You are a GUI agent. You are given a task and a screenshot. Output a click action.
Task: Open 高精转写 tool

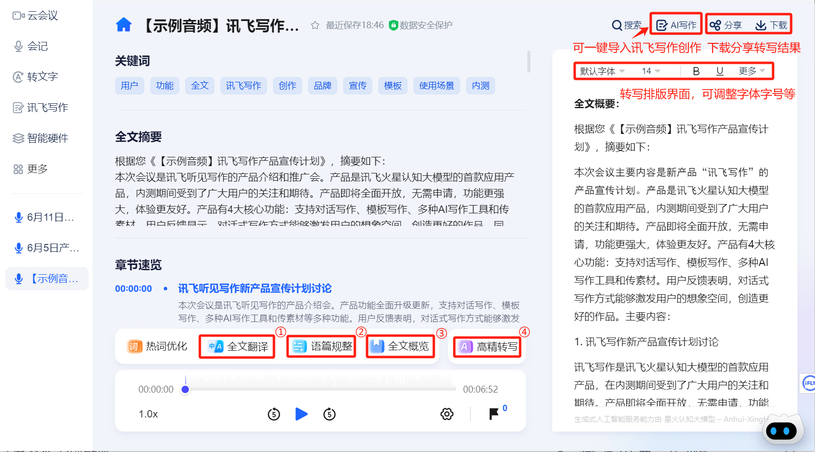coord(487,346)
